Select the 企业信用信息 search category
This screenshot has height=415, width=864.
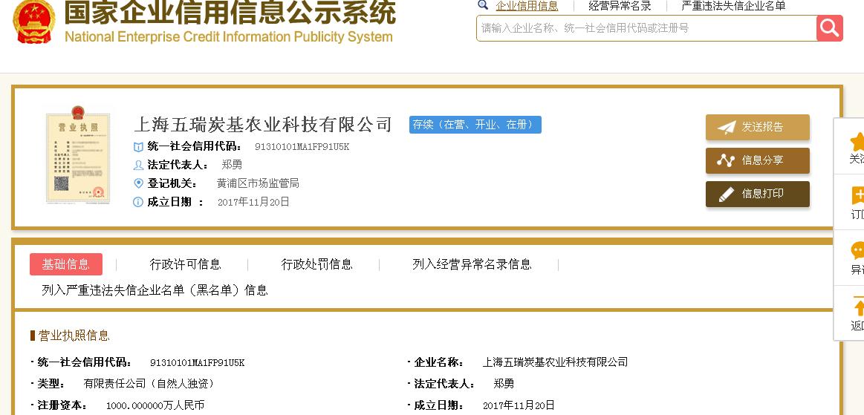tap(527, 6)
